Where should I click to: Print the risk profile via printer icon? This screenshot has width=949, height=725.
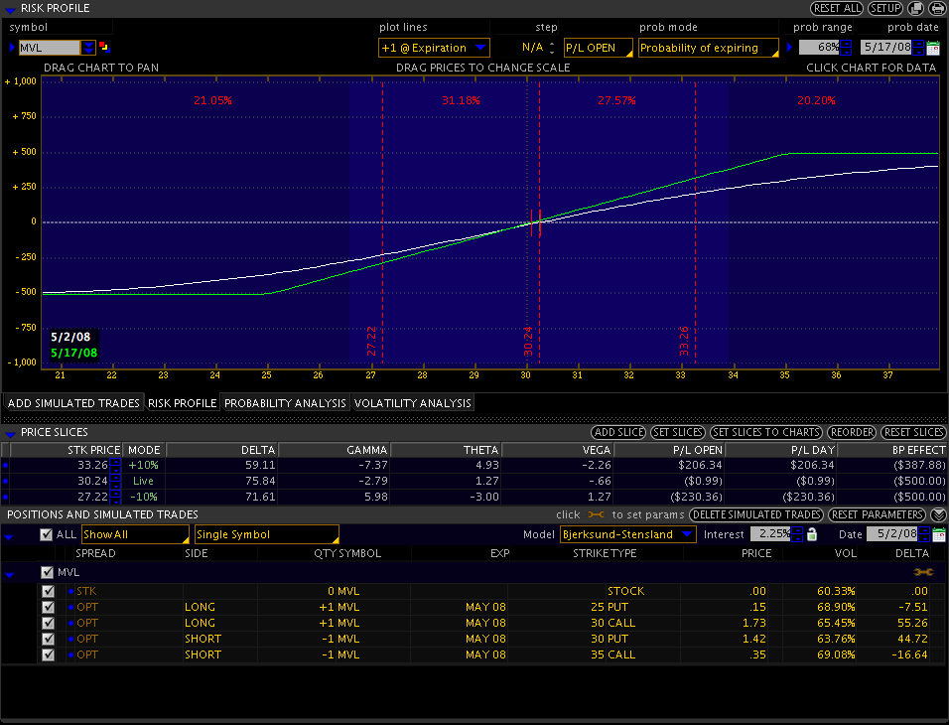click(937, 9)
